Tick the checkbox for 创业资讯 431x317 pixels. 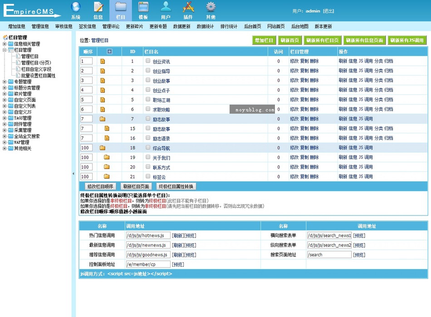tap(148, 61)
